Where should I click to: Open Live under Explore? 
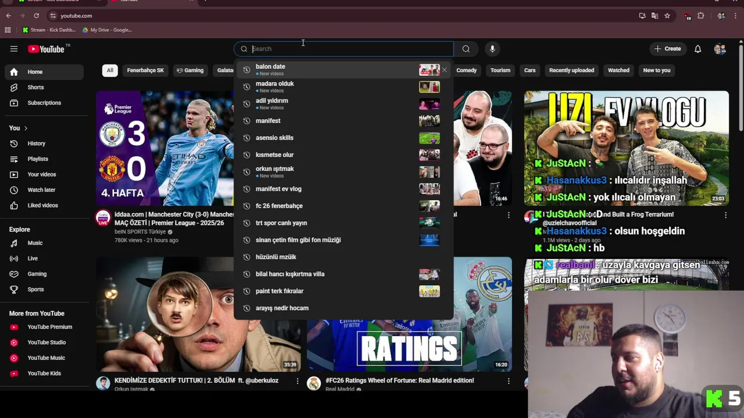click(x=44, y=258)
